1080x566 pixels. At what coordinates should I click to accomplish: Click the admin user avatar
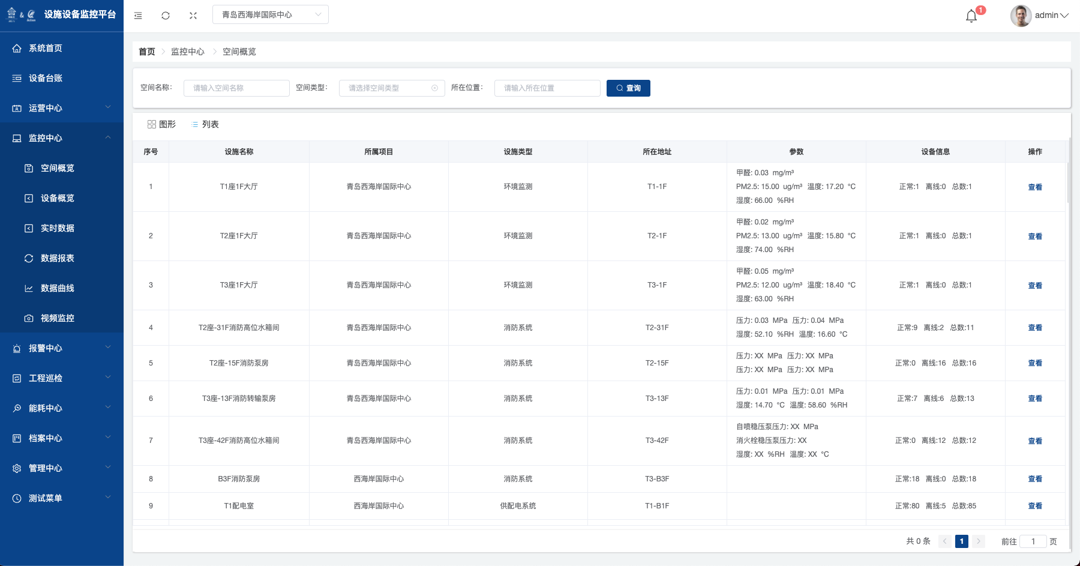point(1020,16)
